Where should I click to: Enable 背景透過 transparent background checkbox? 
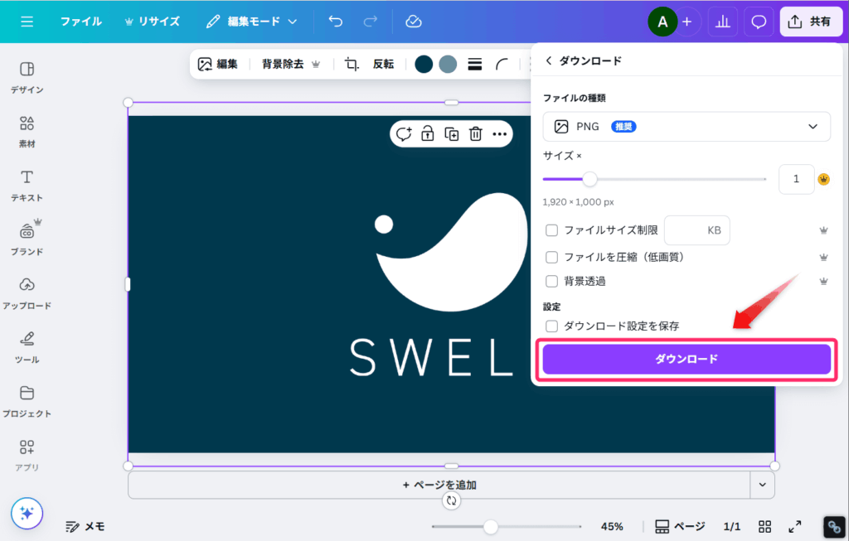pyautogui.click(x=551, y=282)
